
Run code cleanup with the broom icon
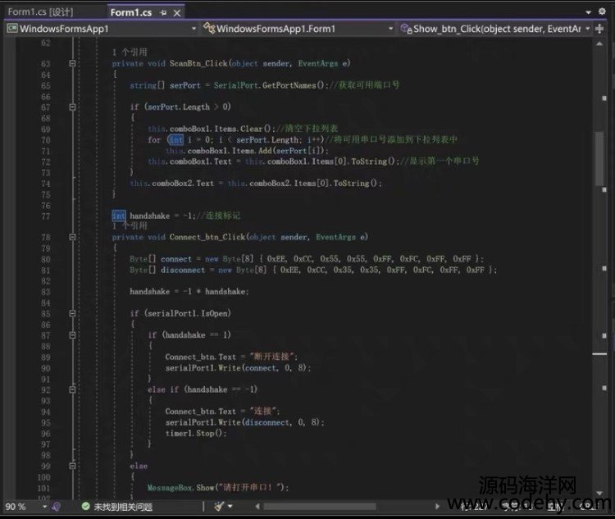click(x=219, y=507)
